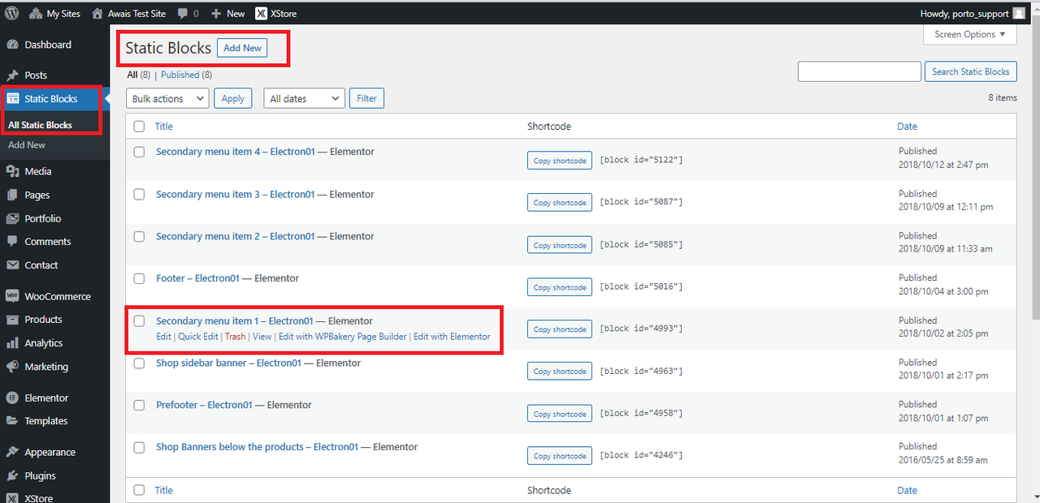Viewport: 1040px width, 503px height.
Task: Sort by Title column header at top
Action: coord(164,127)
